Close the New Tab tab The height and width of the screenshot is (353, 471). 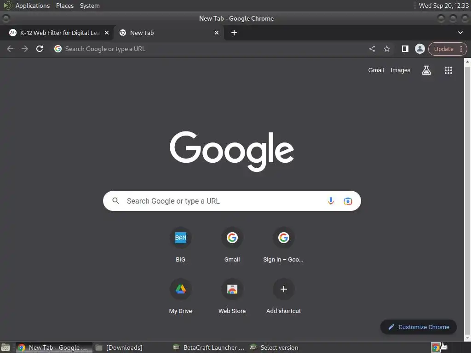tap(217, 33)
